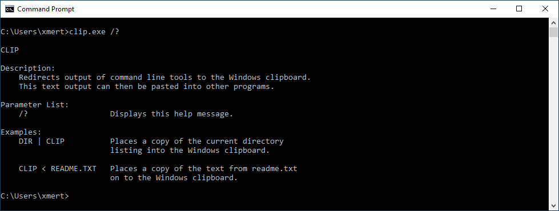
Task: Open the Command Prompt system menu icon
Action: pos(9,9)
